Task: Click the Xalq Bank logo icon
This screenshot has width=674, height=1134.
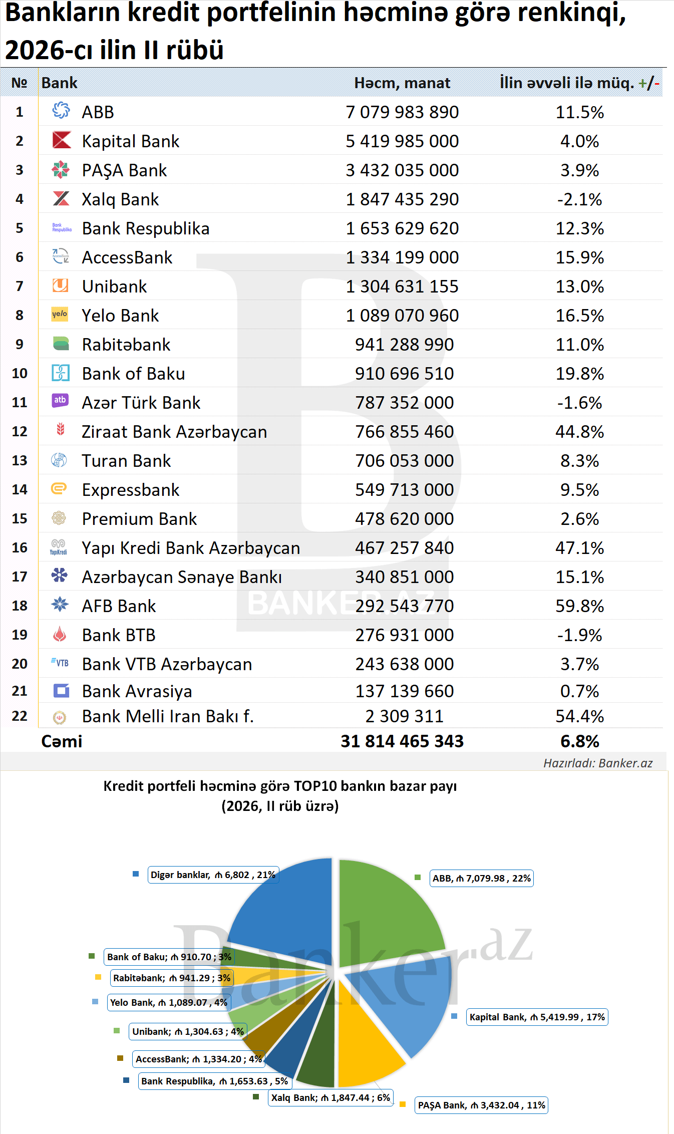Action: coord(61,198)
